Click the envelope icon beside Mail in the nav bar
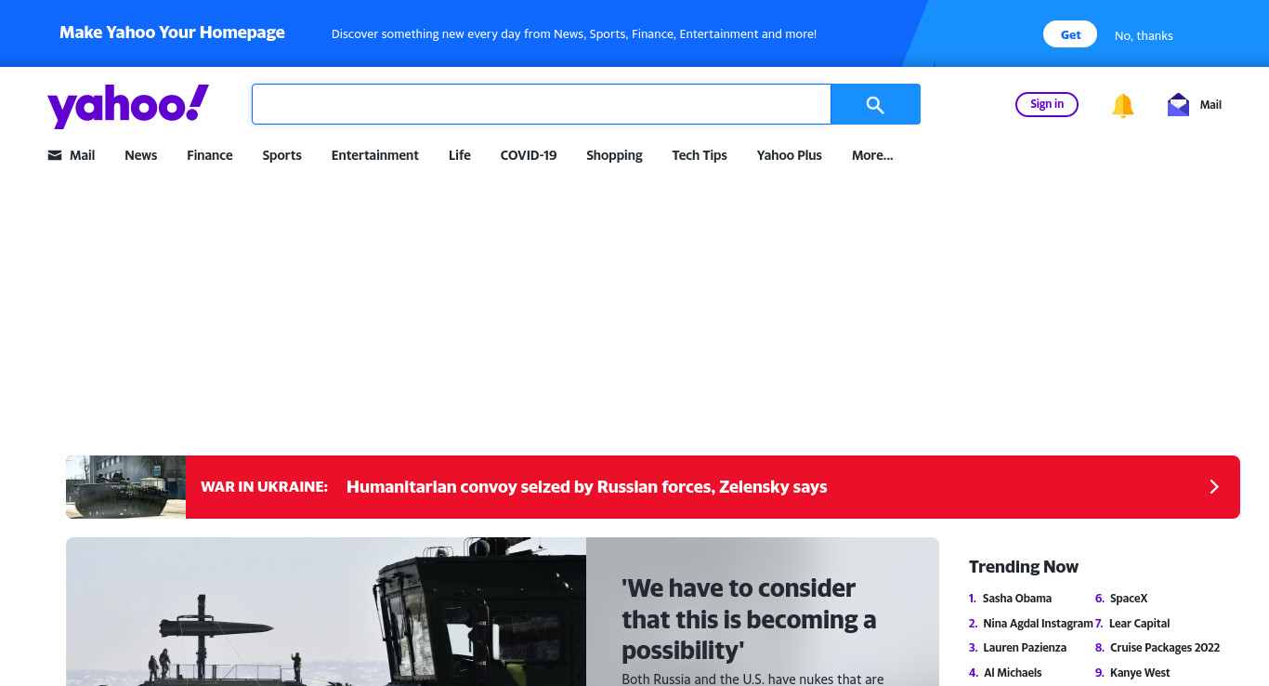This screenshot has height=686, width=1269. [55, 155]
